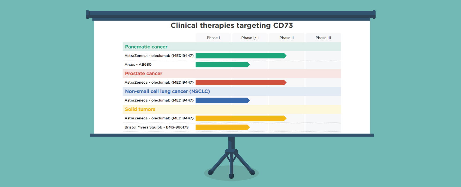Click the Phase III column header

coord(323,38)
